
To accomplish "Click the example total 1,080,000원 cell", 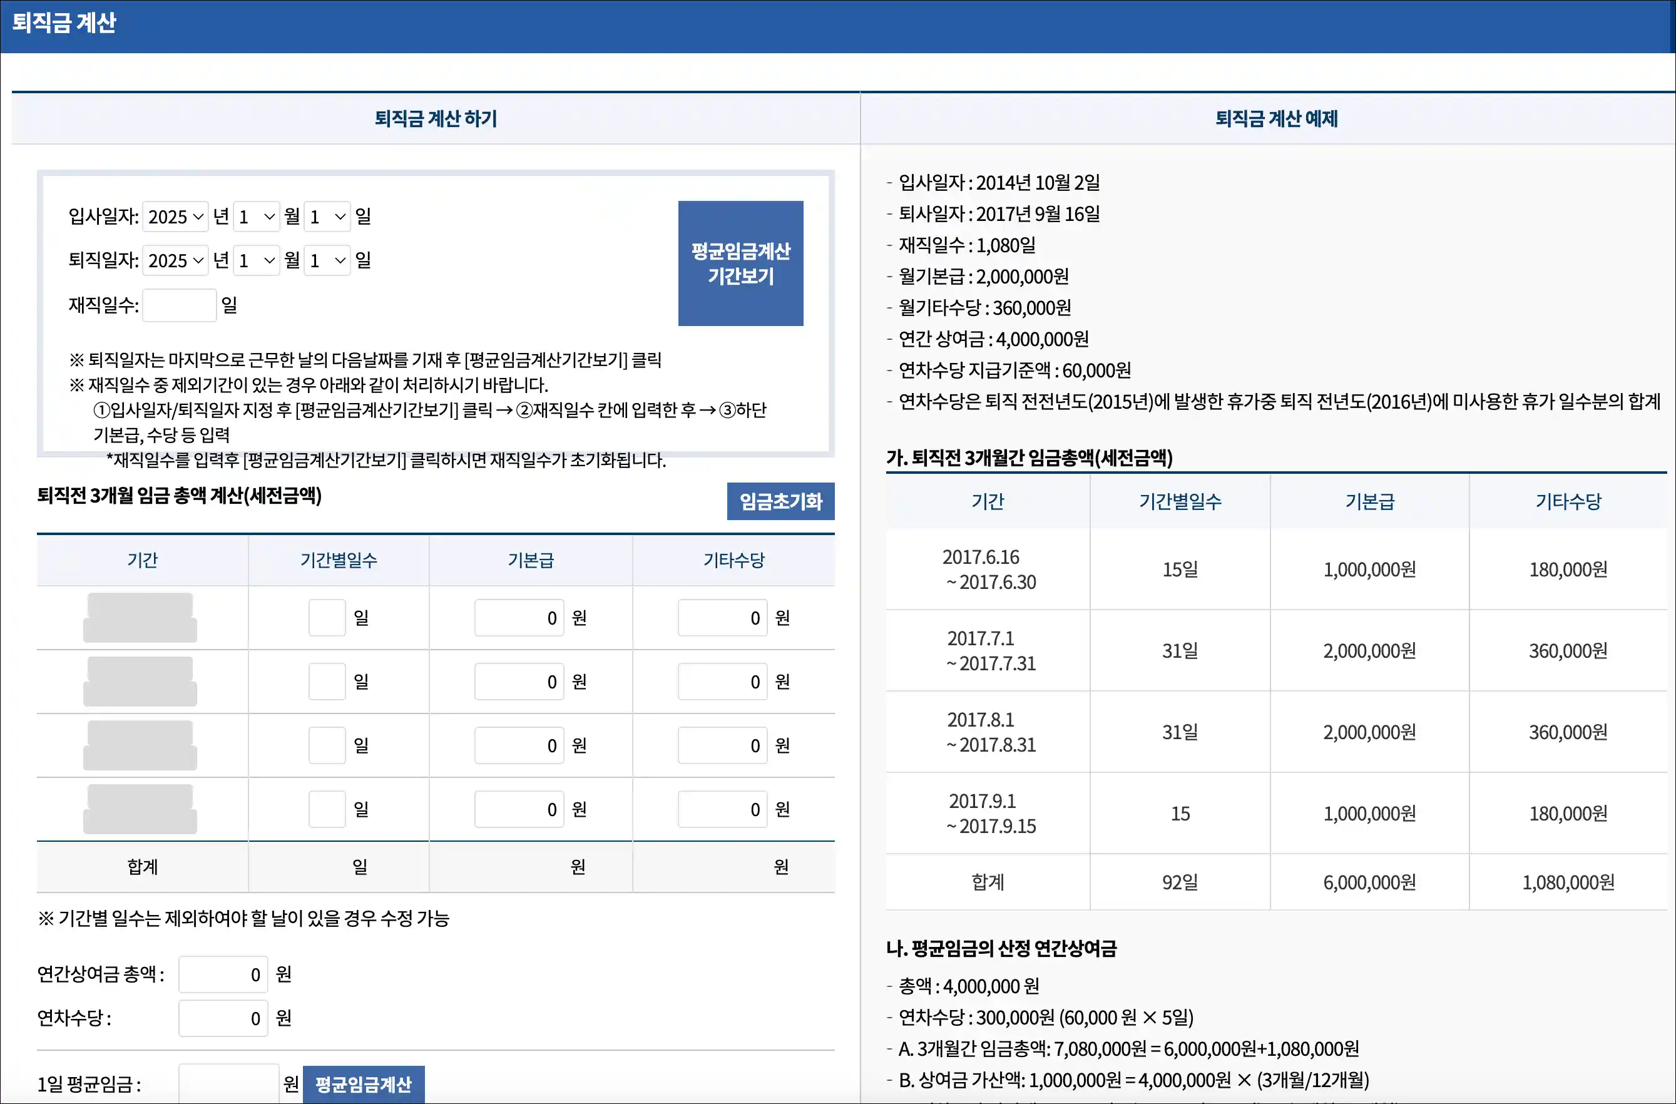I will coord(1568,882).
